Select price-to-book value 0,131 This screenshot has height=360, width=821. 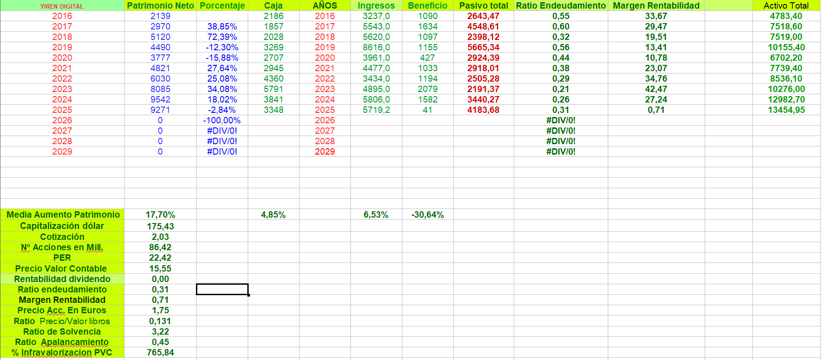coord(160,321)
